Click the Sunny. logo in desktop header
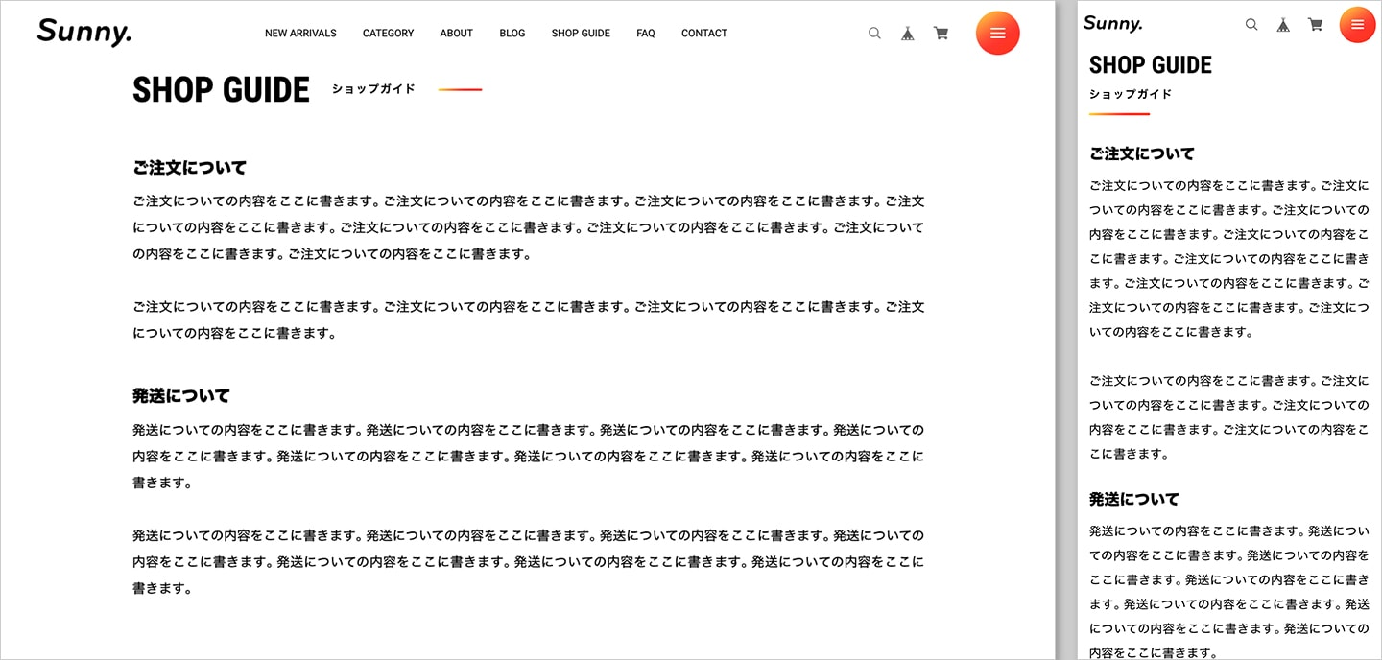The width and height of the screenshot is (1382, 660). (84, 33)
